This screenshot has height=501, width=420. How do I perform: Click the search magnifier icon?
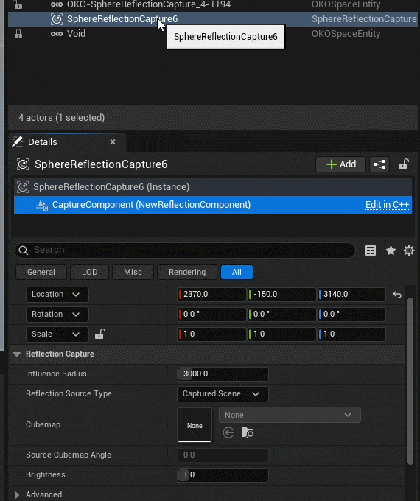point(24,251)
